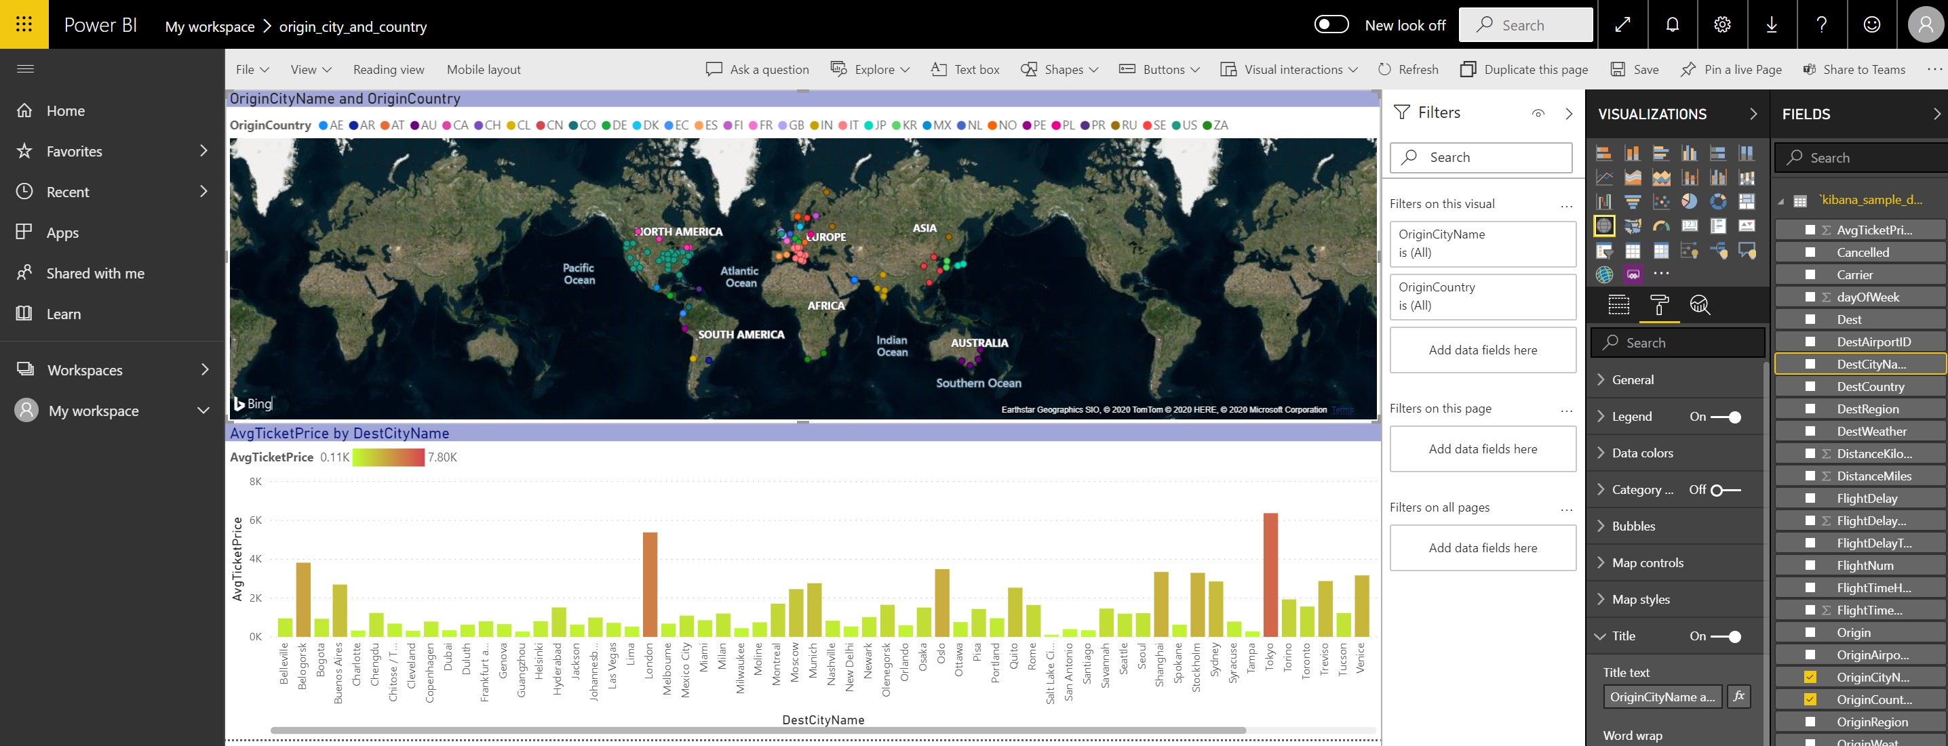Screen dimensions: 1948x746
Task: Check the Carrier field checkbox
Action: coord(1810,275)
